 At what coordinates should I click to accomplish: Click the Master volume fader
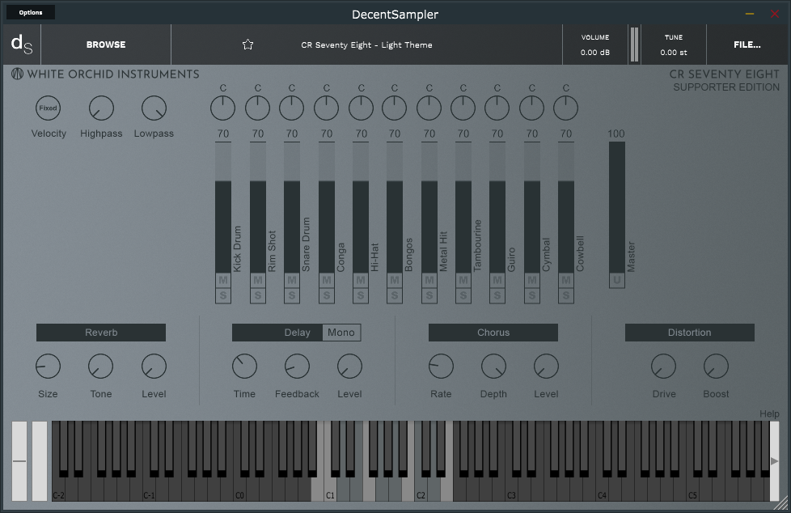617,207
